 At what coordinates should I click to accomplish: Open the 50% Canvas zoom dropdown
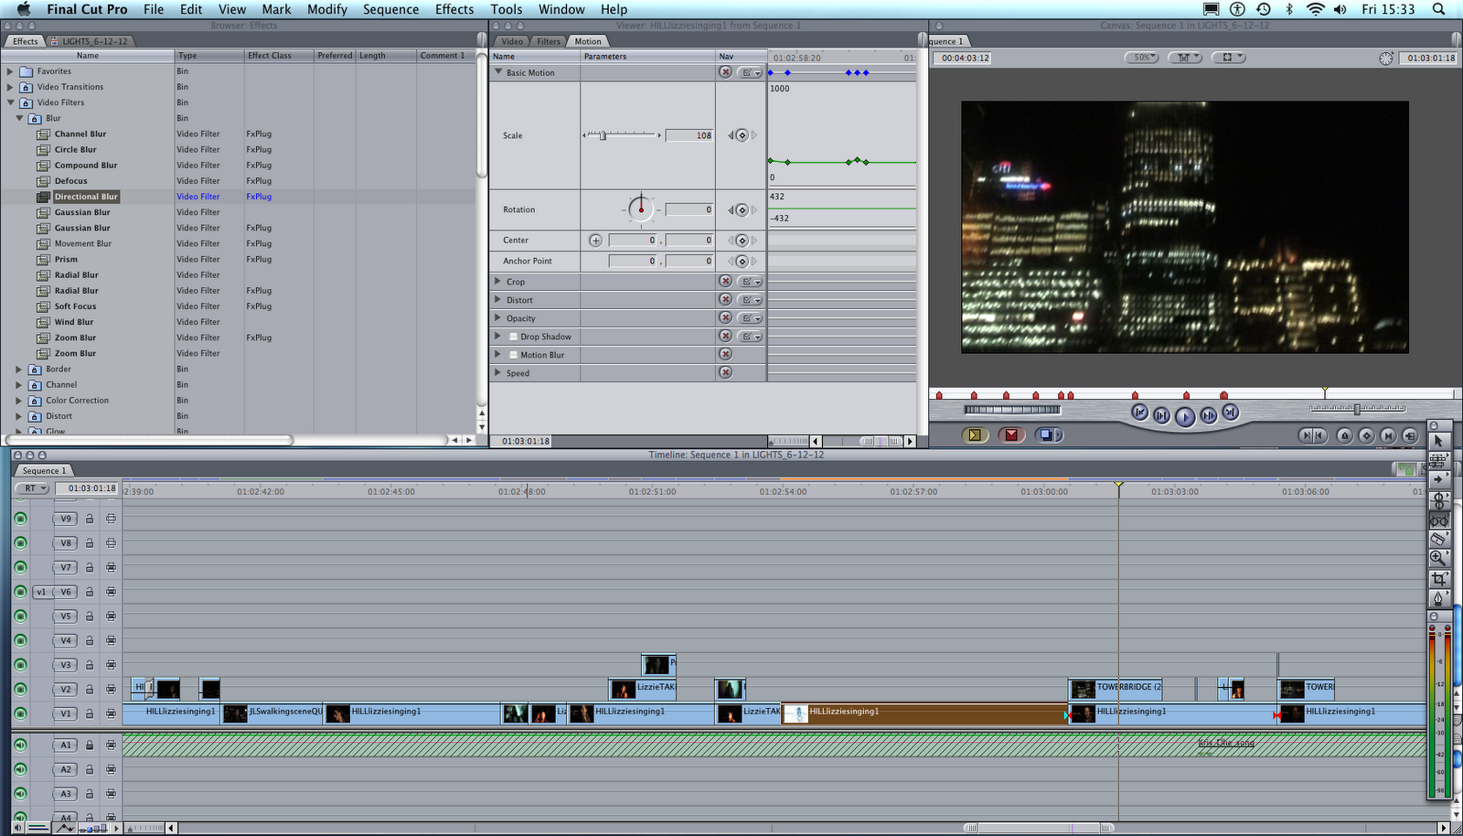point(1141,57)
